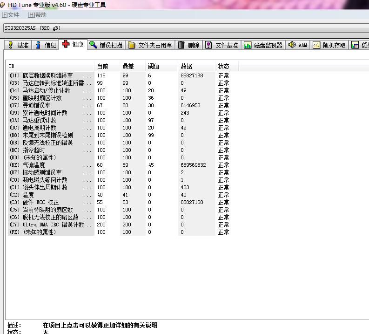Switch to the 基准 tab
The width and height of the screenshot is (369, 334).
(18, 45)
